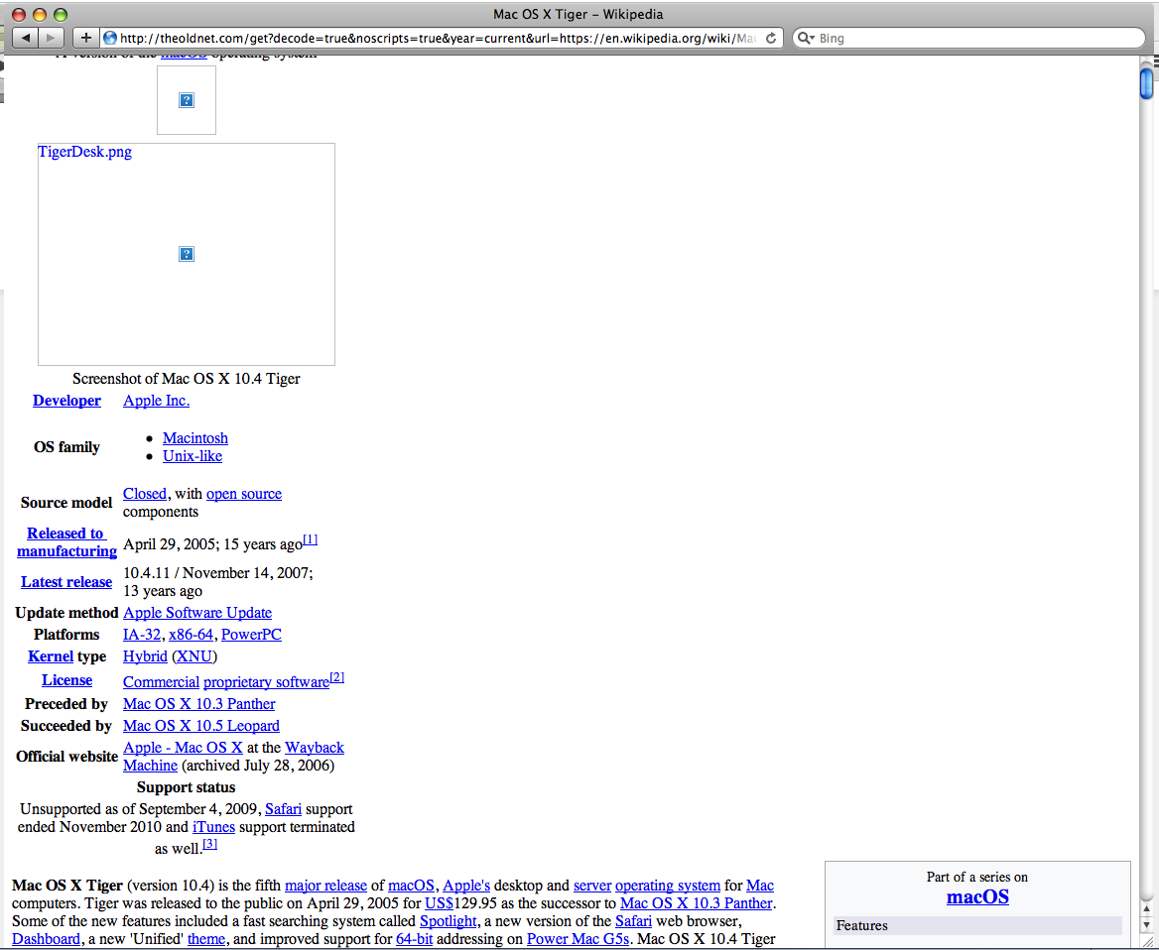Open Apple Software Update link
1159x950 pixels.
197,613
